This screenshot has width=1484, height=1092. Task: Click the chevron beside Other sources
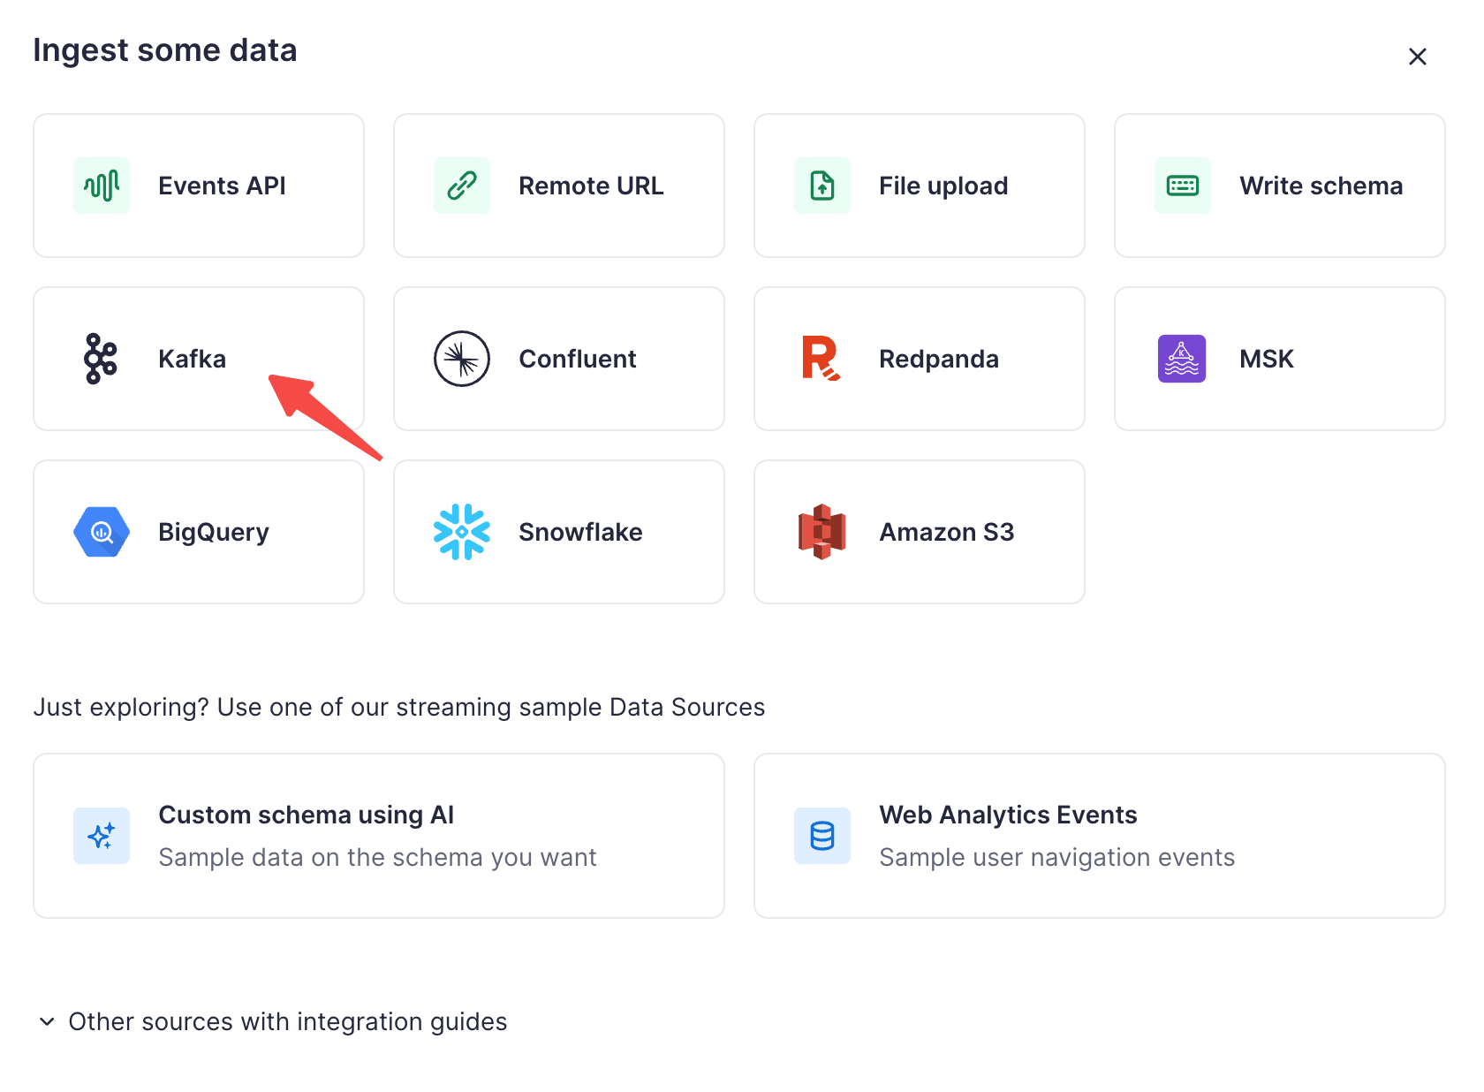click(47, 1021)
